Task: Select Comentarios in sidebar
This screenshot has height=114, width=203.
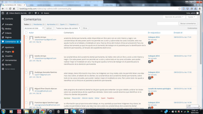Action: [x=11, y=42]
